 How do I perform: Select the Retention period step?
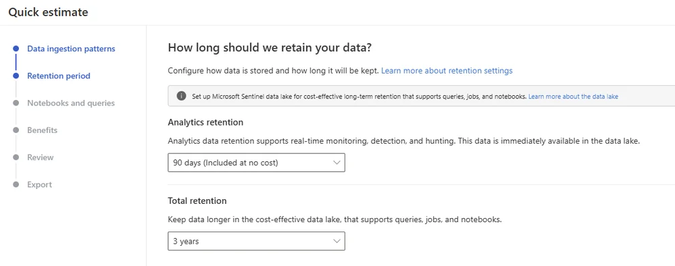coord(59,76)
